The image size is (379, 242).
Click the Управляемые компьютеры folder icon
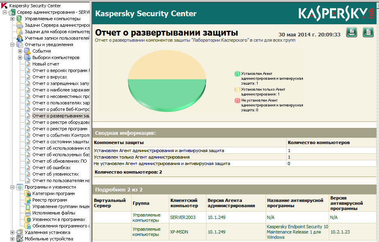click(19, 19)
